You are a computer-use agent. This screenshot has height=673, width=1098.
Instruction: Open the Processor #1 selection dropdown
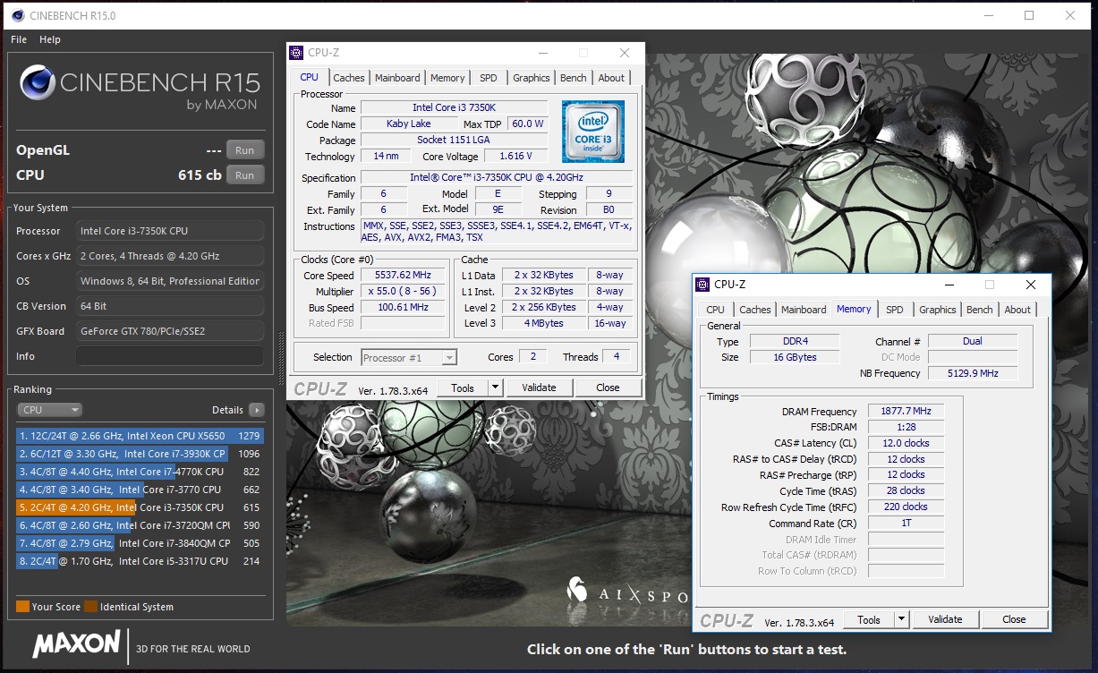(x=409, y=358)
